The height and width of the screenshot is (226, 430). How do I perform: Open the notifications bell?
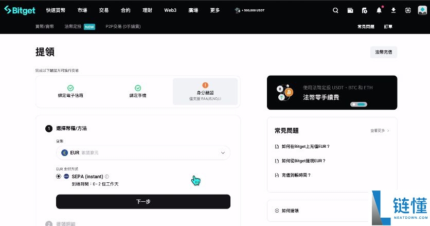[x=379, y=10]
